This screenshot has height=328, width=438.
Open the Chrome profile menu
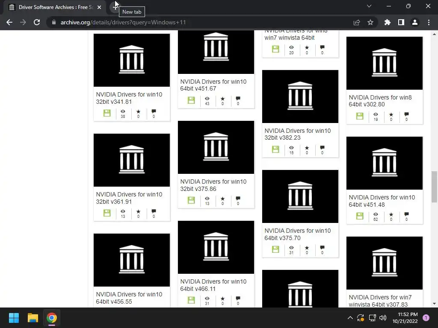pyautogui.click(x=415, y=22)
